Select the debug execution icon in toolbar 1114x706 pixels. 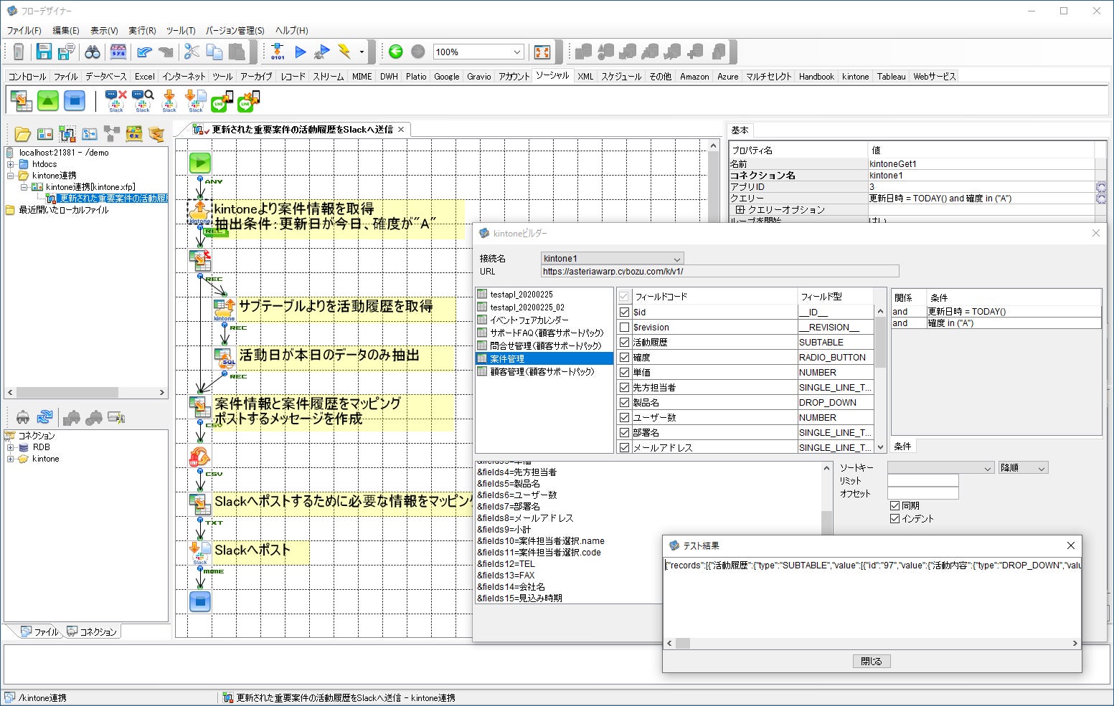(x=323, y=52)
